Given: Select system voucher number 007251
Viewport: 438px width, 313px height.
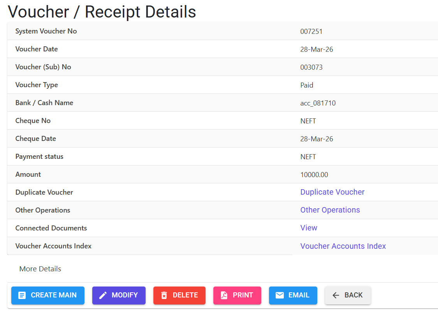Looking at the screenshot, I should pyautogui.click(x=311, y=32).
